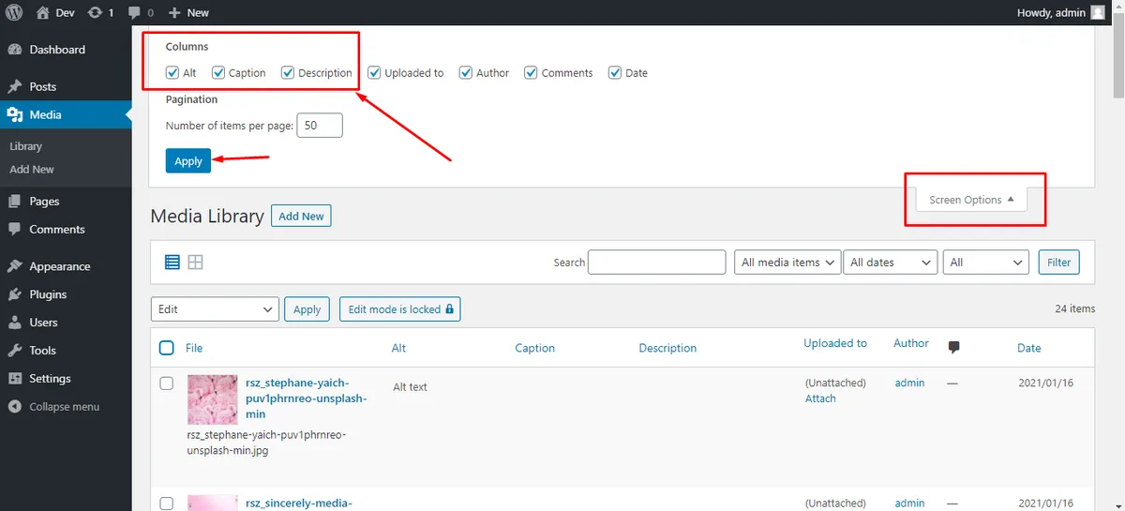Toggle the Alt column checkbox
The width and height of the screenshot is (1125, 511).
point(172,72)
